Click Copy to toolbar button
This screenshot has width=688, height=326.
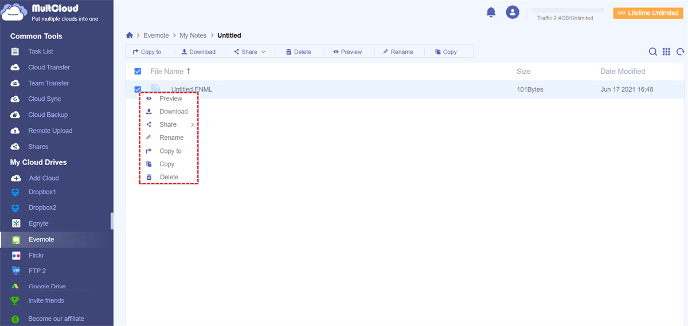coord(147,52)
